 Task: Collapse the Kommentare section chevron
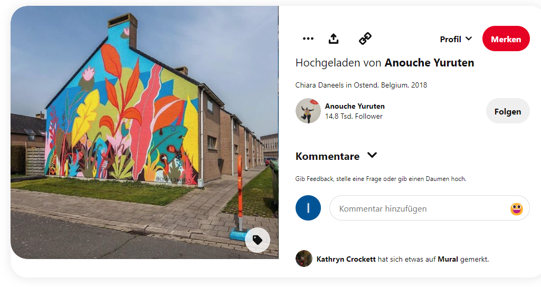pos(372,155)
